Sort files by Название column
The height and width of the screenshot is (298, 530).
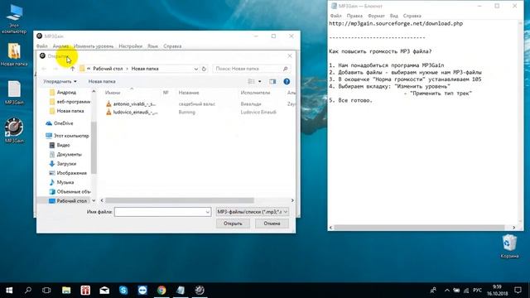[189, 93]
